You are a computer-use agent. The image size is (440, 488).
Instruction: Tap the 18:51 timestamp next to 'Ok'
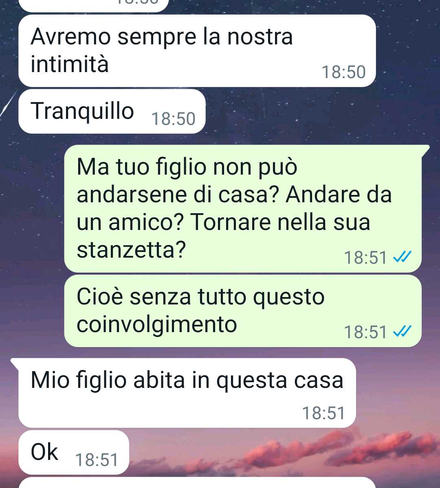point(97,460)
